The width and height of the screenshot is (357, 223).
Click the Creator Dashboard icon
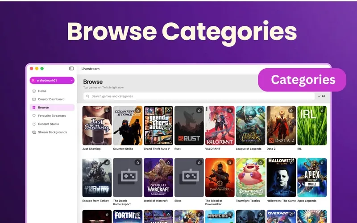[x=34, y=99]
